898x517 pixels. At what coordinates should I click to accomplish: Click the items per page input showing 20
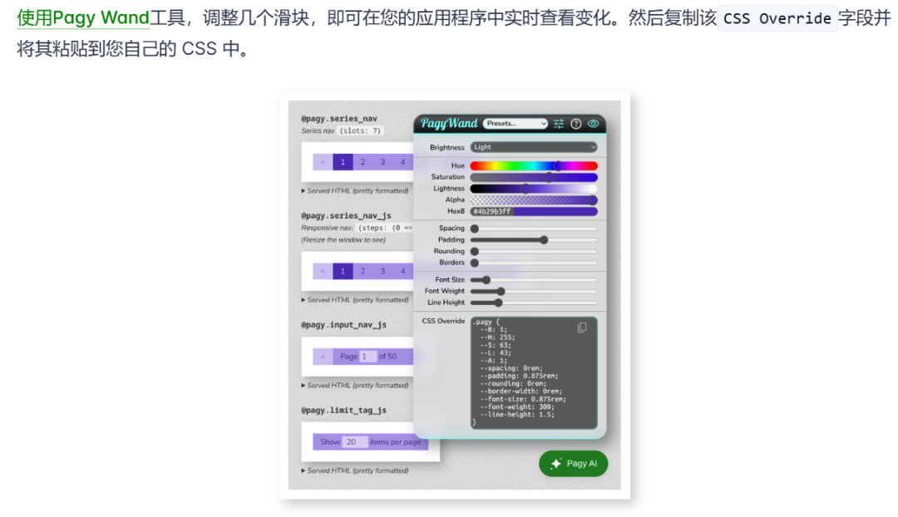[x=355, y=442]
